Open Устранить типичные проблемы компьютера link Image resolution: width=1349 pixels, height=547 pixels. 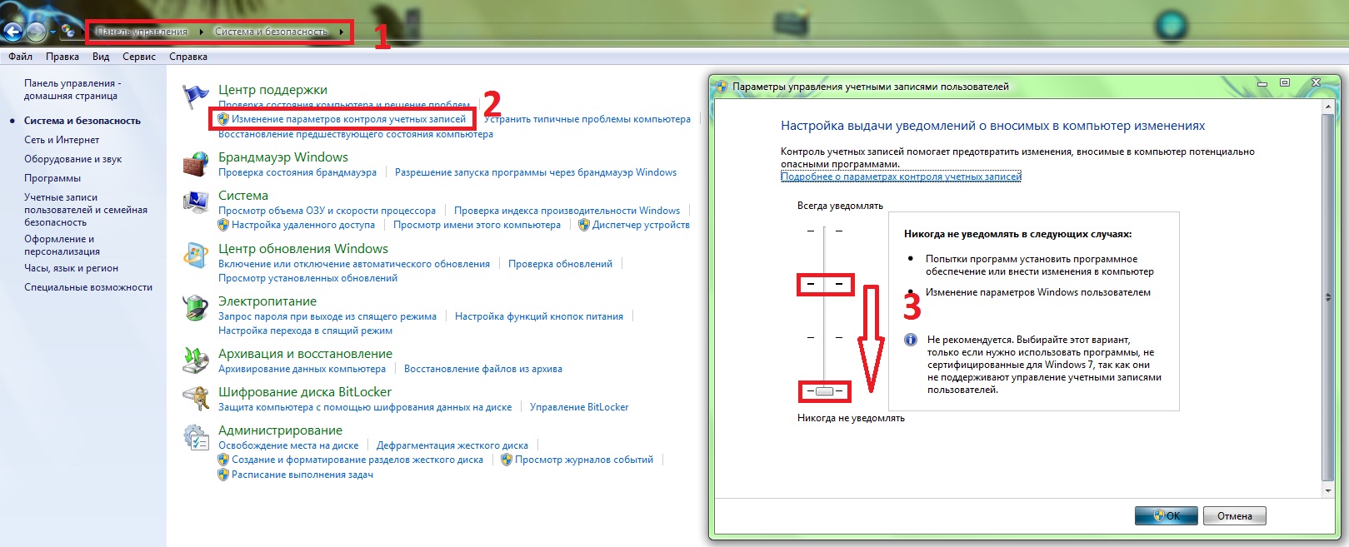(587, 119)
